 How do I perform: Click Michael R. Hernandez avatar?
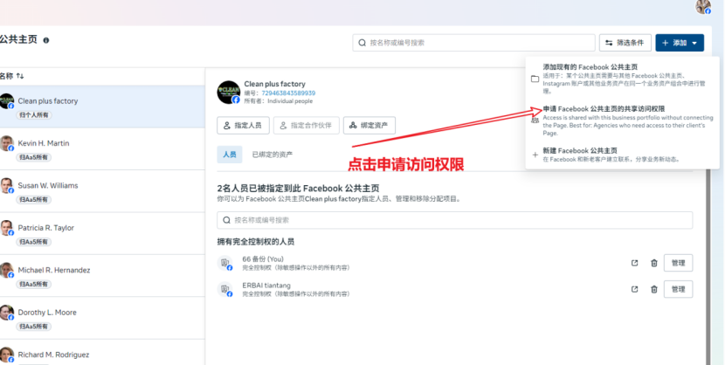6,271
